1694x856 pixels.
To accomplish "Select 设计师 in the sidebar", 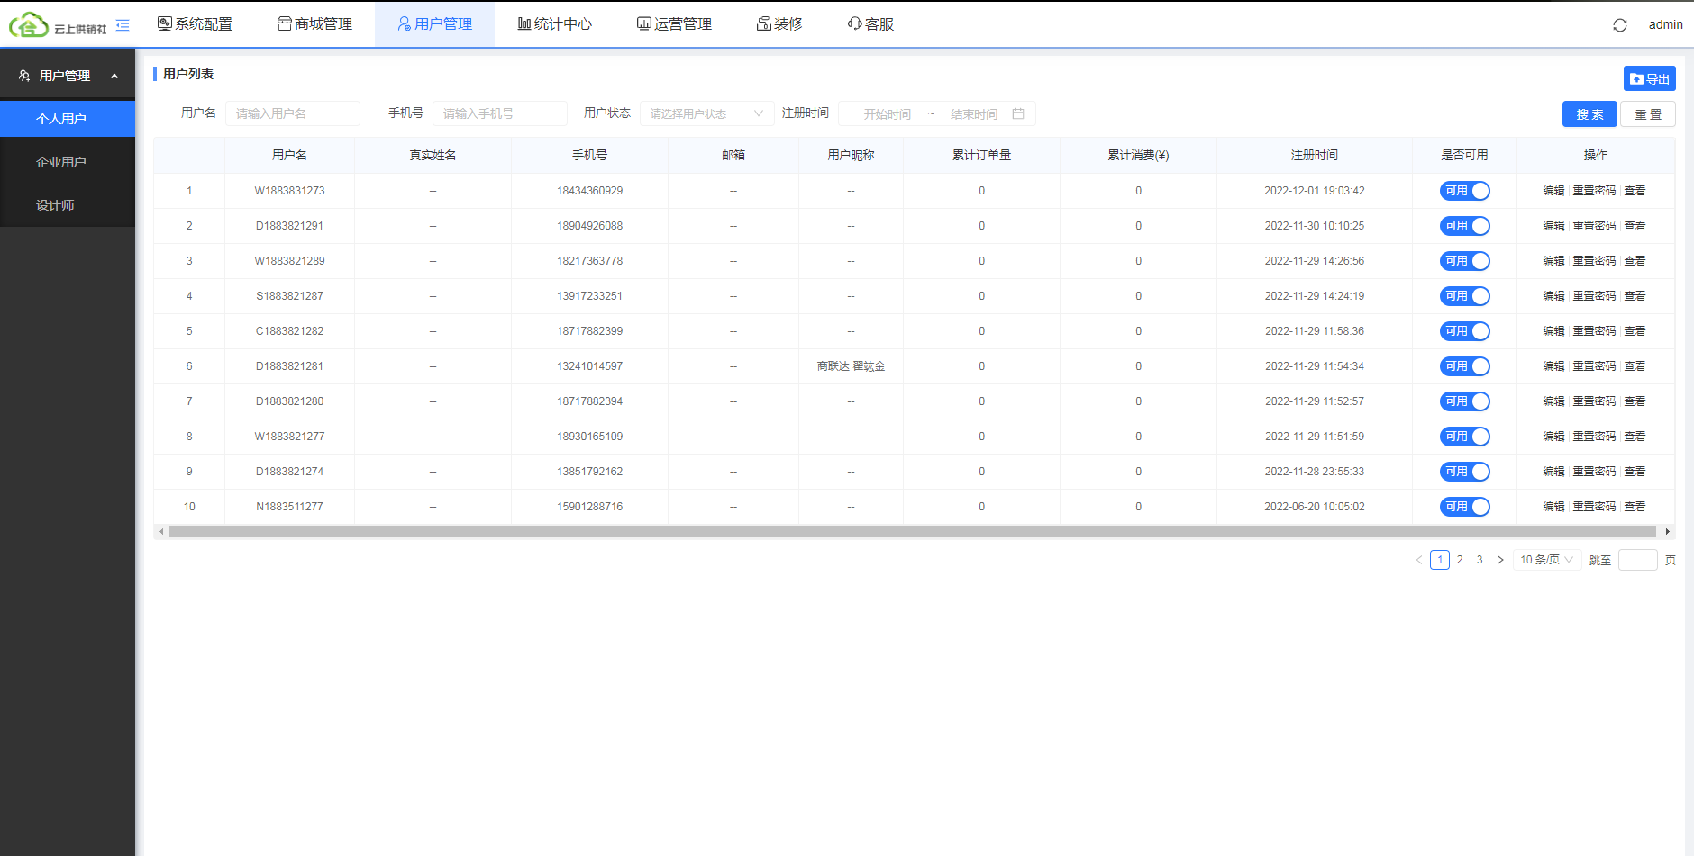I will click(56, 204).
